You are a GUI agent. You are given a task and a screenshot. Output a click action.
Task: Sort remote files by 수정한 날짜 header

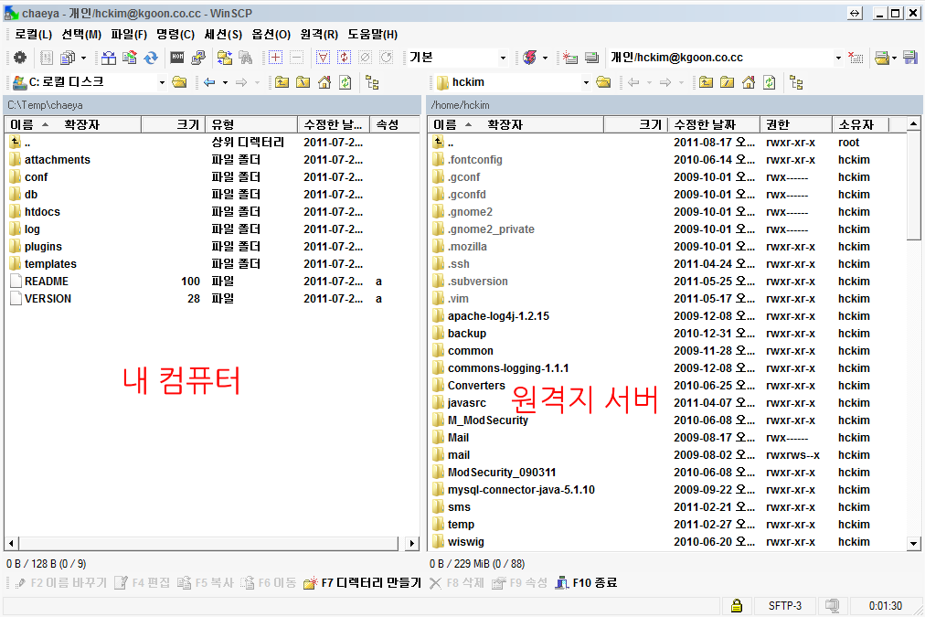[x=714, y=124]
